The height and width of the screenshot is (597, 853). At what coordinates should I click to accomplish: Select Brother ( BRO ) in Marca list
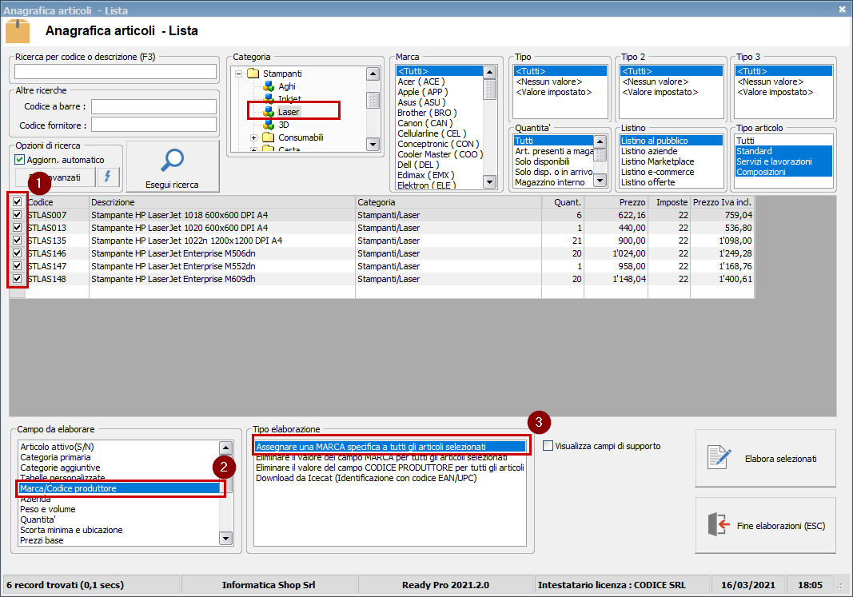427,113
